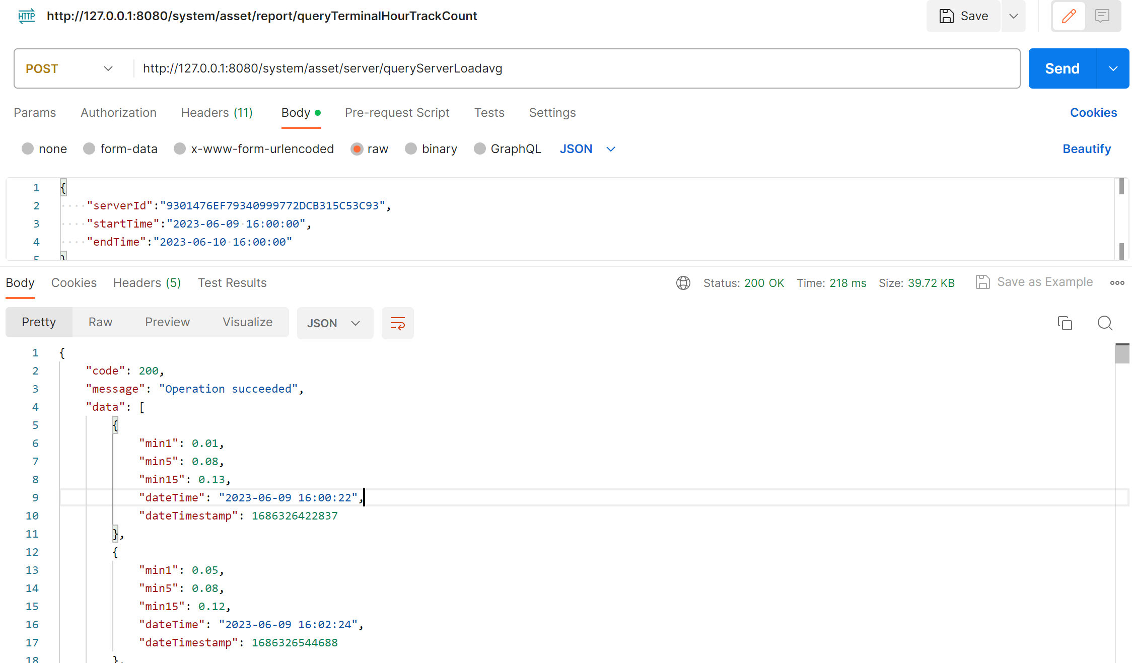Click the network globe icon
Viewport: 1132px width, 663px height.
(683, 283)
